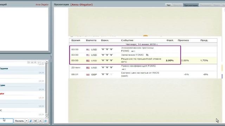
Task: Click the Послать send button
Action: 19,121
